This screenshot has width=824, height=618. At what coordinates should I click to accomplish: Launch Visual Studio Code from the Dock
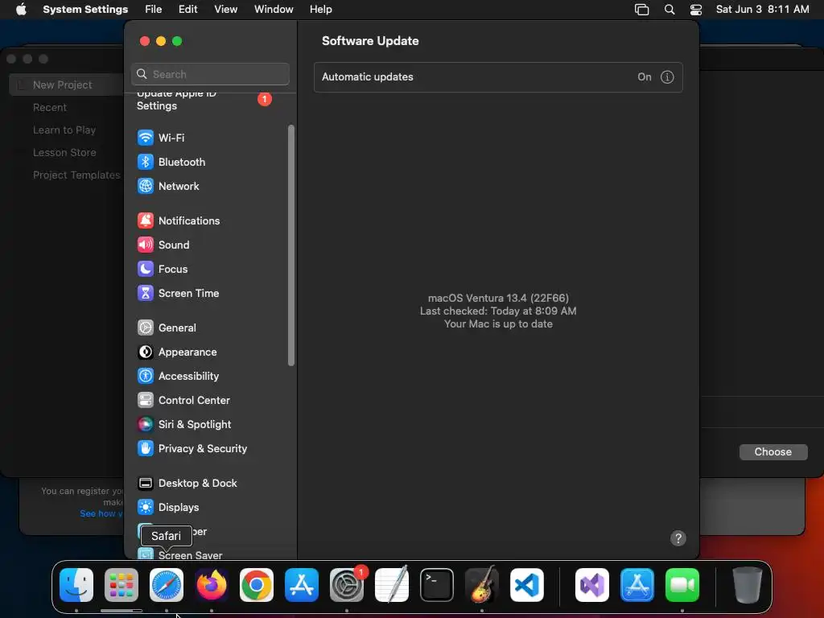[x=527, y=585]
